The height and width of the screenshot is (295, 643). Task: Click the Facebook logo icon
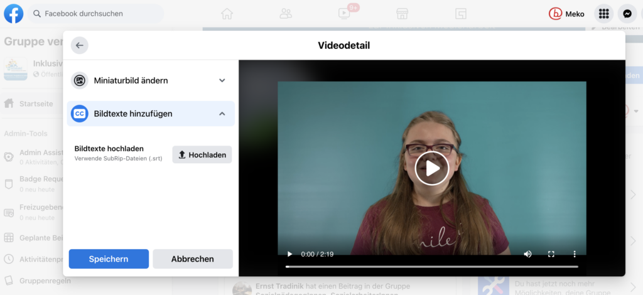coord(14,14)
